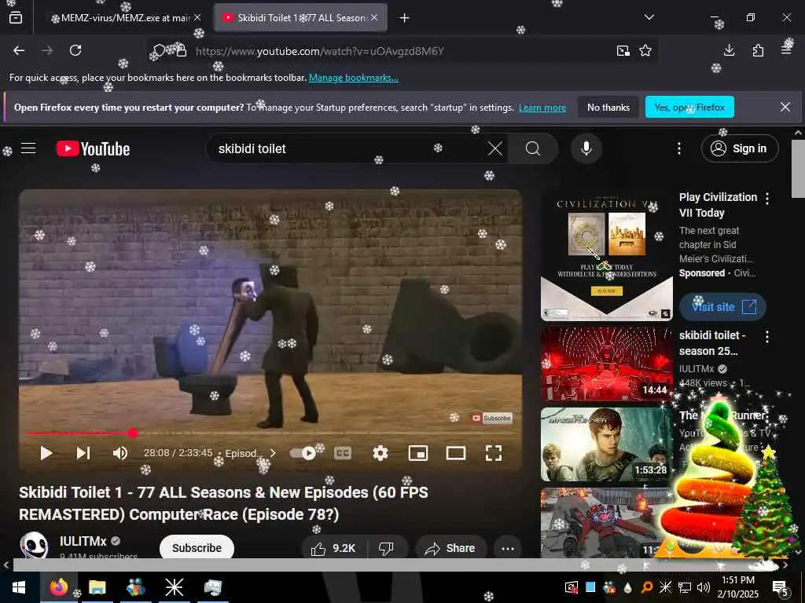
Task: Submit search with magnifier button
Action: point(533,148)
